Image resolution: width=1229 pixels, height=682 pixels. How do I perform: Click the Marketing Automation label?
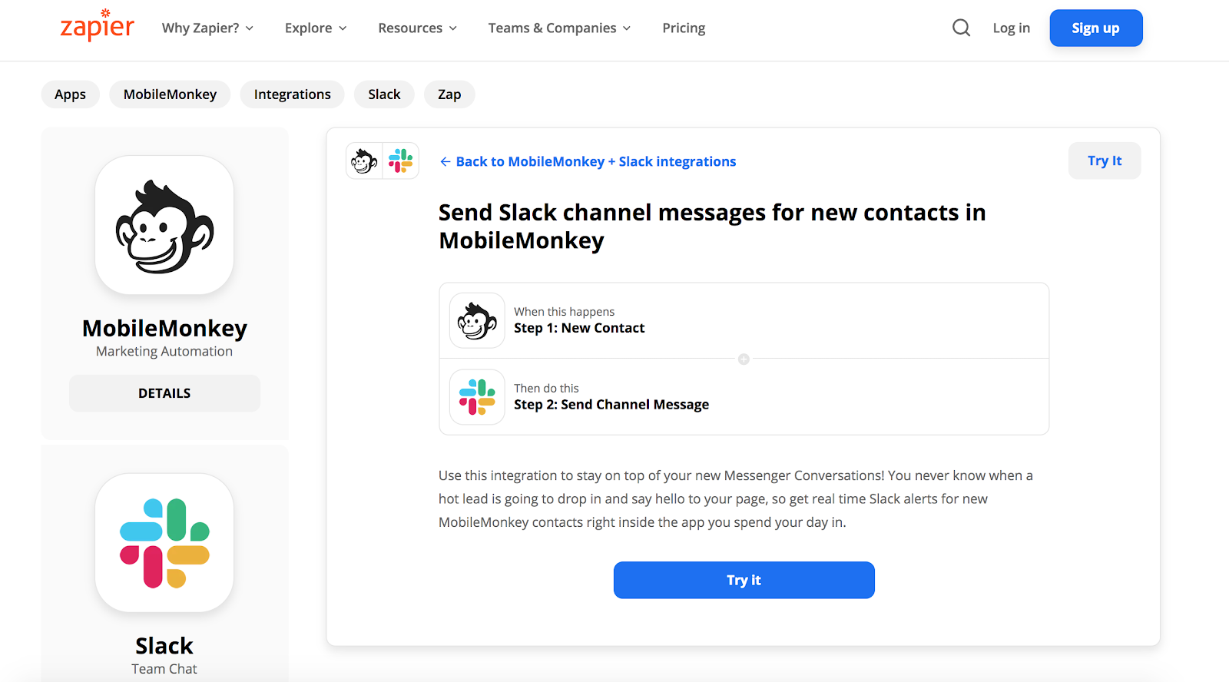pos(164,351)
